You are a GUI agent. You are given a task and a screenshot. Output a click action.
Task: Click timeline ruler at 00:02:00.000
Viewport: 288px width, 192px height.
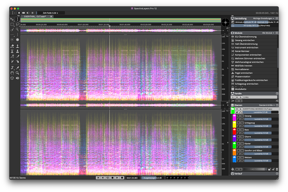pyautogui.click(x=146, y=25)
